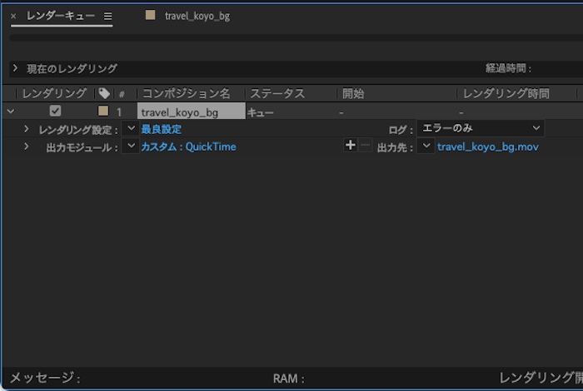Click the minus icon to remove output module

(366, 146)
